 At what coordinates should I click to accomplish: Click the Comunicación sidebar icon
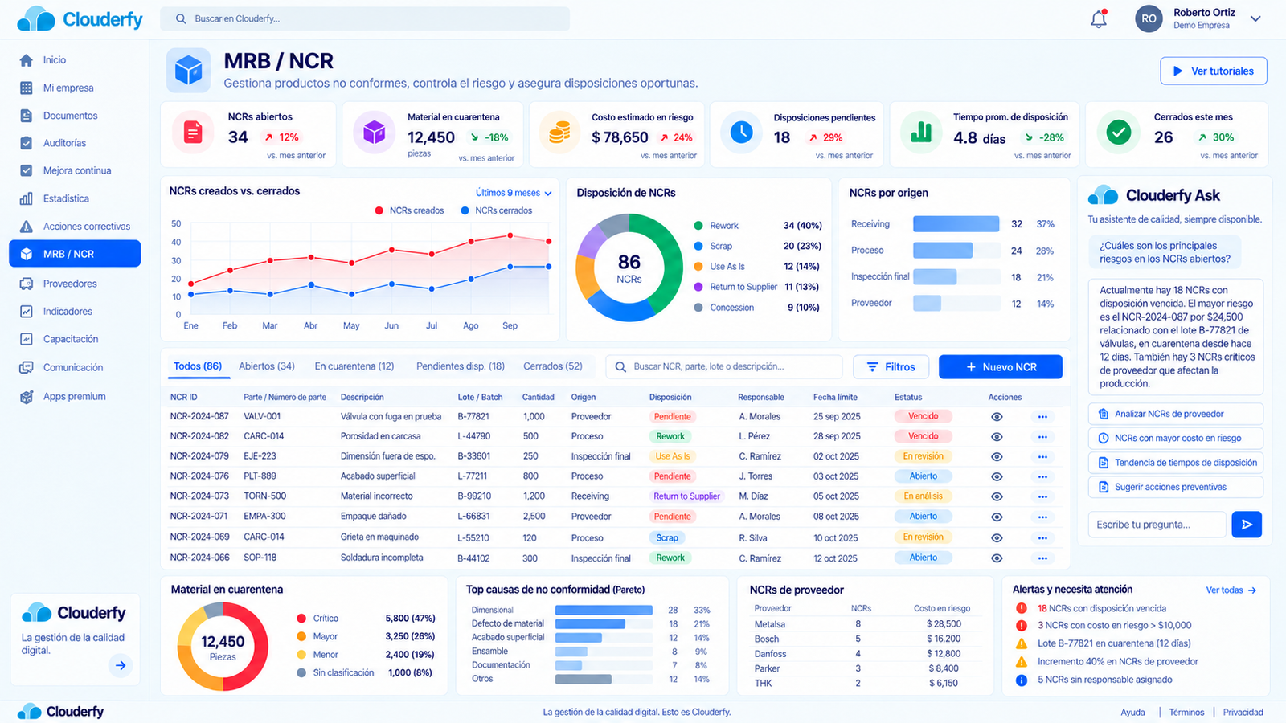coord(27,367)
